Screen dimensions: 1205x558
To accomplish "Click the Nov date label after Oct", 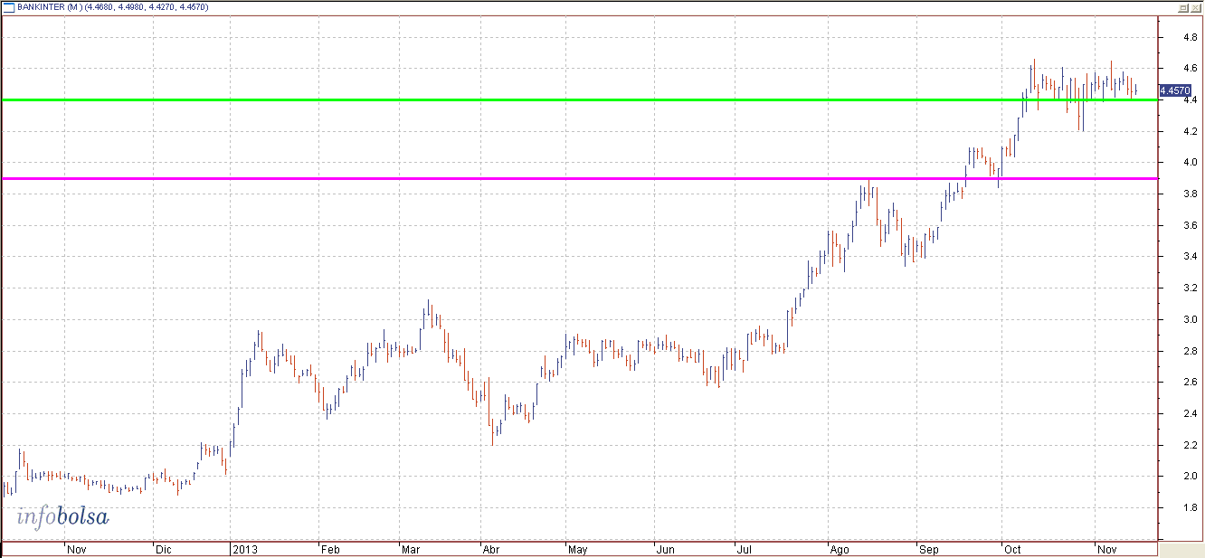I will (1105, 549).
